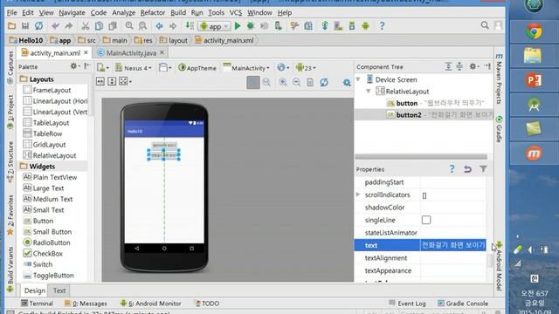Select the textAppearance property row

pyautogui.click(x=420, y=270)
